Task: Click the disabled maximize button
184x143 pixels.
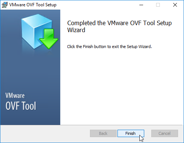Action: coord(158,5)
